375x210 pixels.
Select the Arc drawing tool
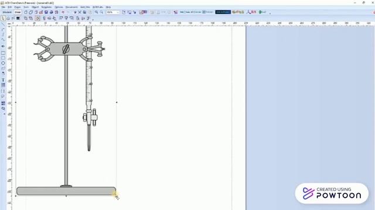3,30
